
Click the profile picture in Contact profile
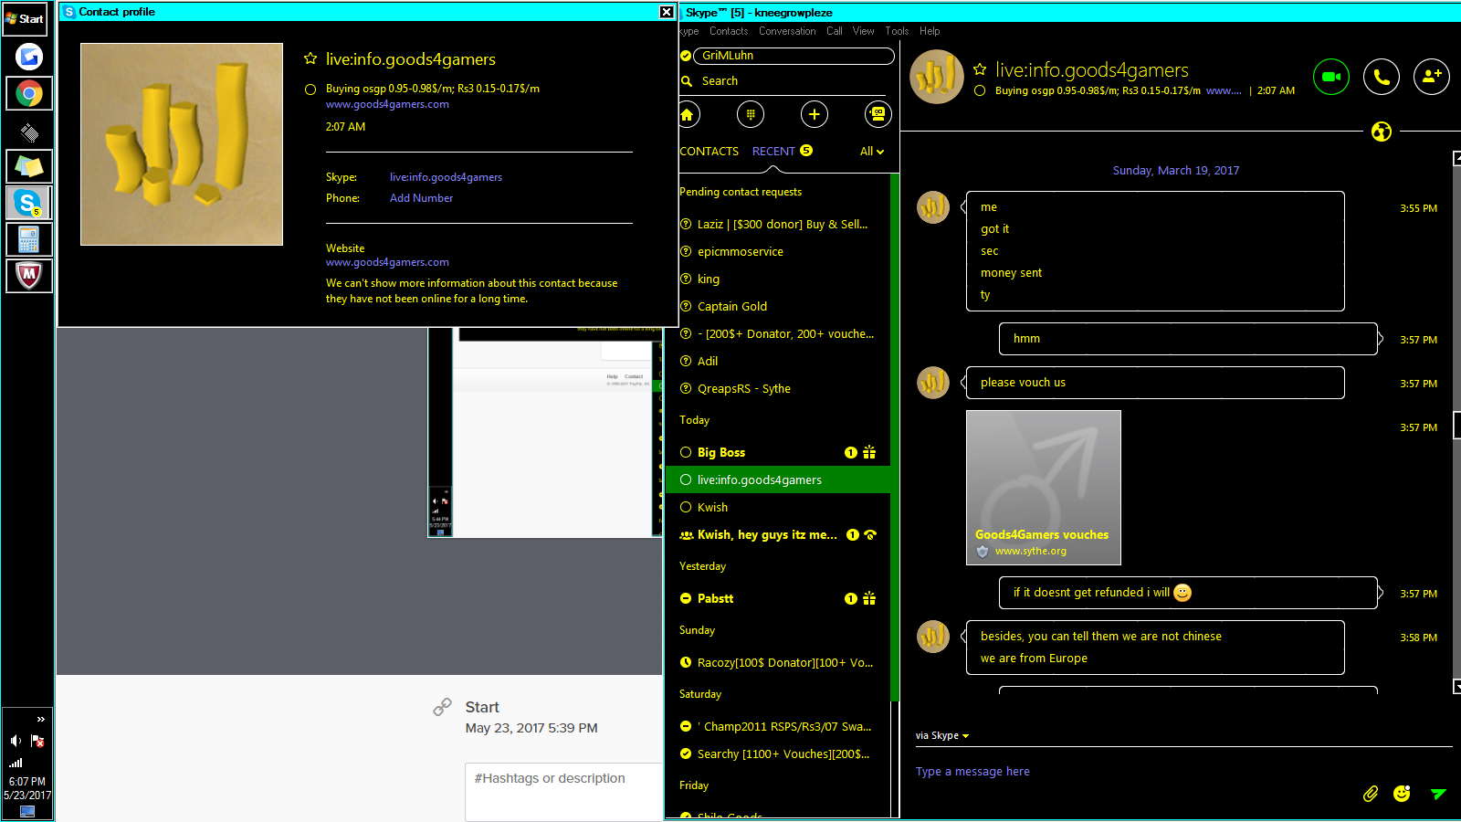pos(182,144)
